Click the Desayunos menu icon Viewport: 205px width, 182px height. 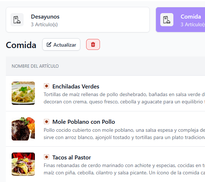click(x=17, y=20)
